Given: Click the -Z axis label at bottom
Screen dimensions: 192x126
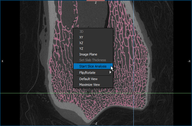Looking at the screenshot, I should coord(96,123).
